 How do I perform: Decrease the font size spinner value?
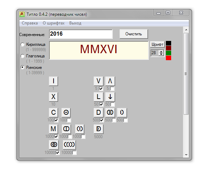coord(161,54)
